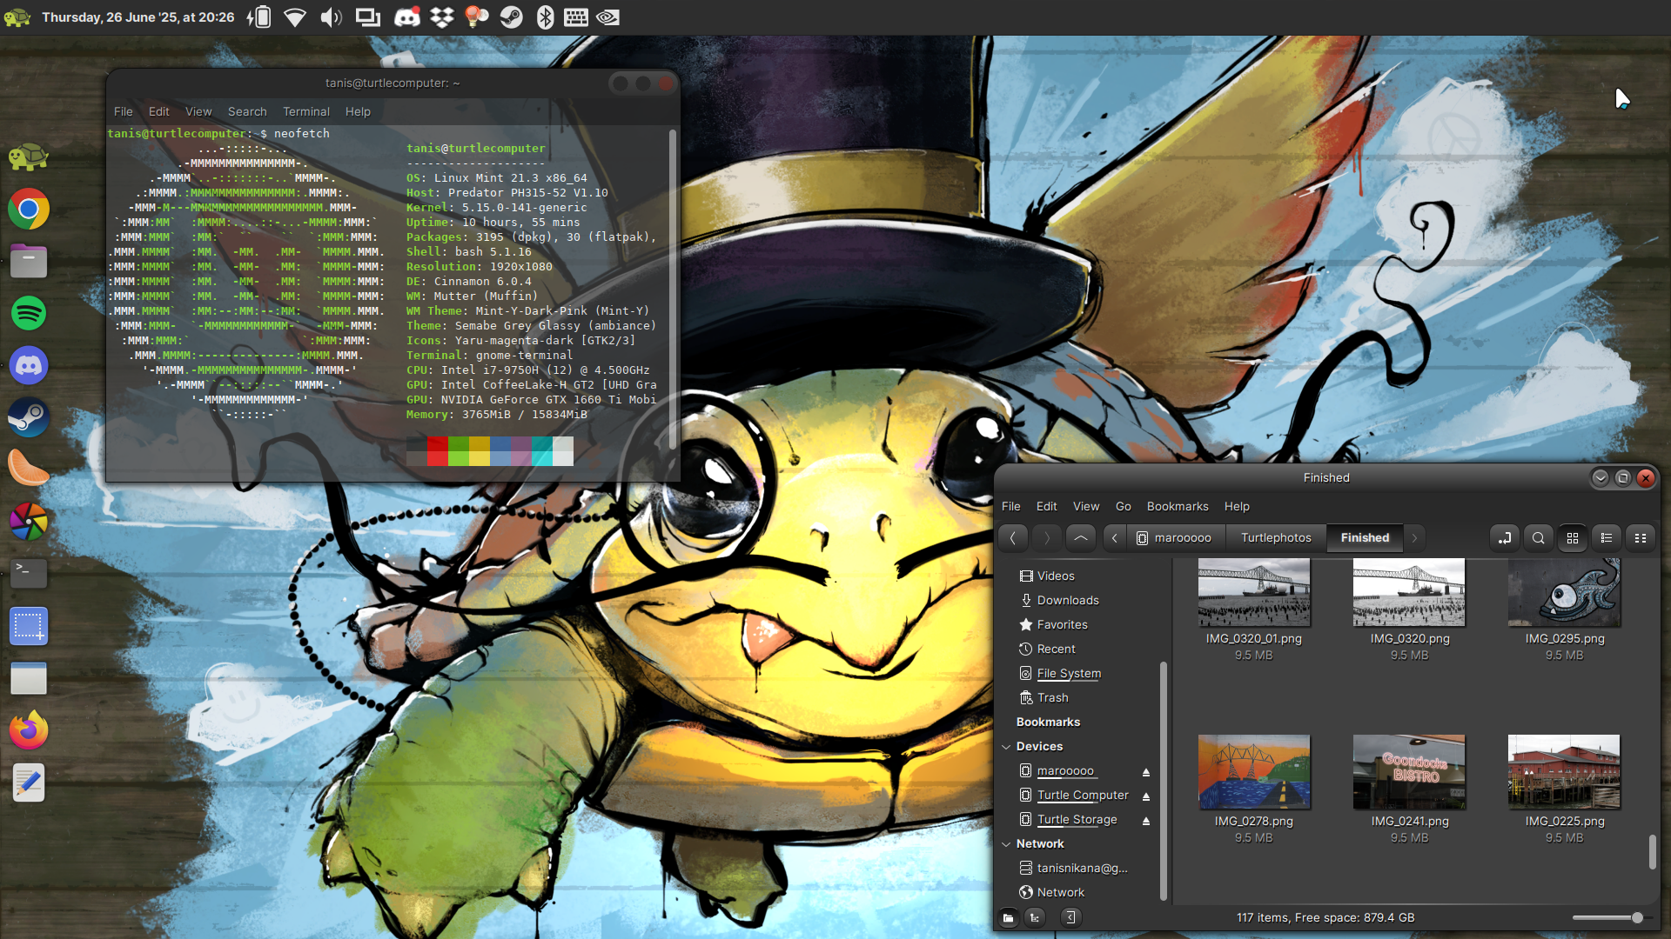Viewport: 1671px width, 939px height.
Task: Open the Bookmarks menu in file manager
Action: 1177,506
